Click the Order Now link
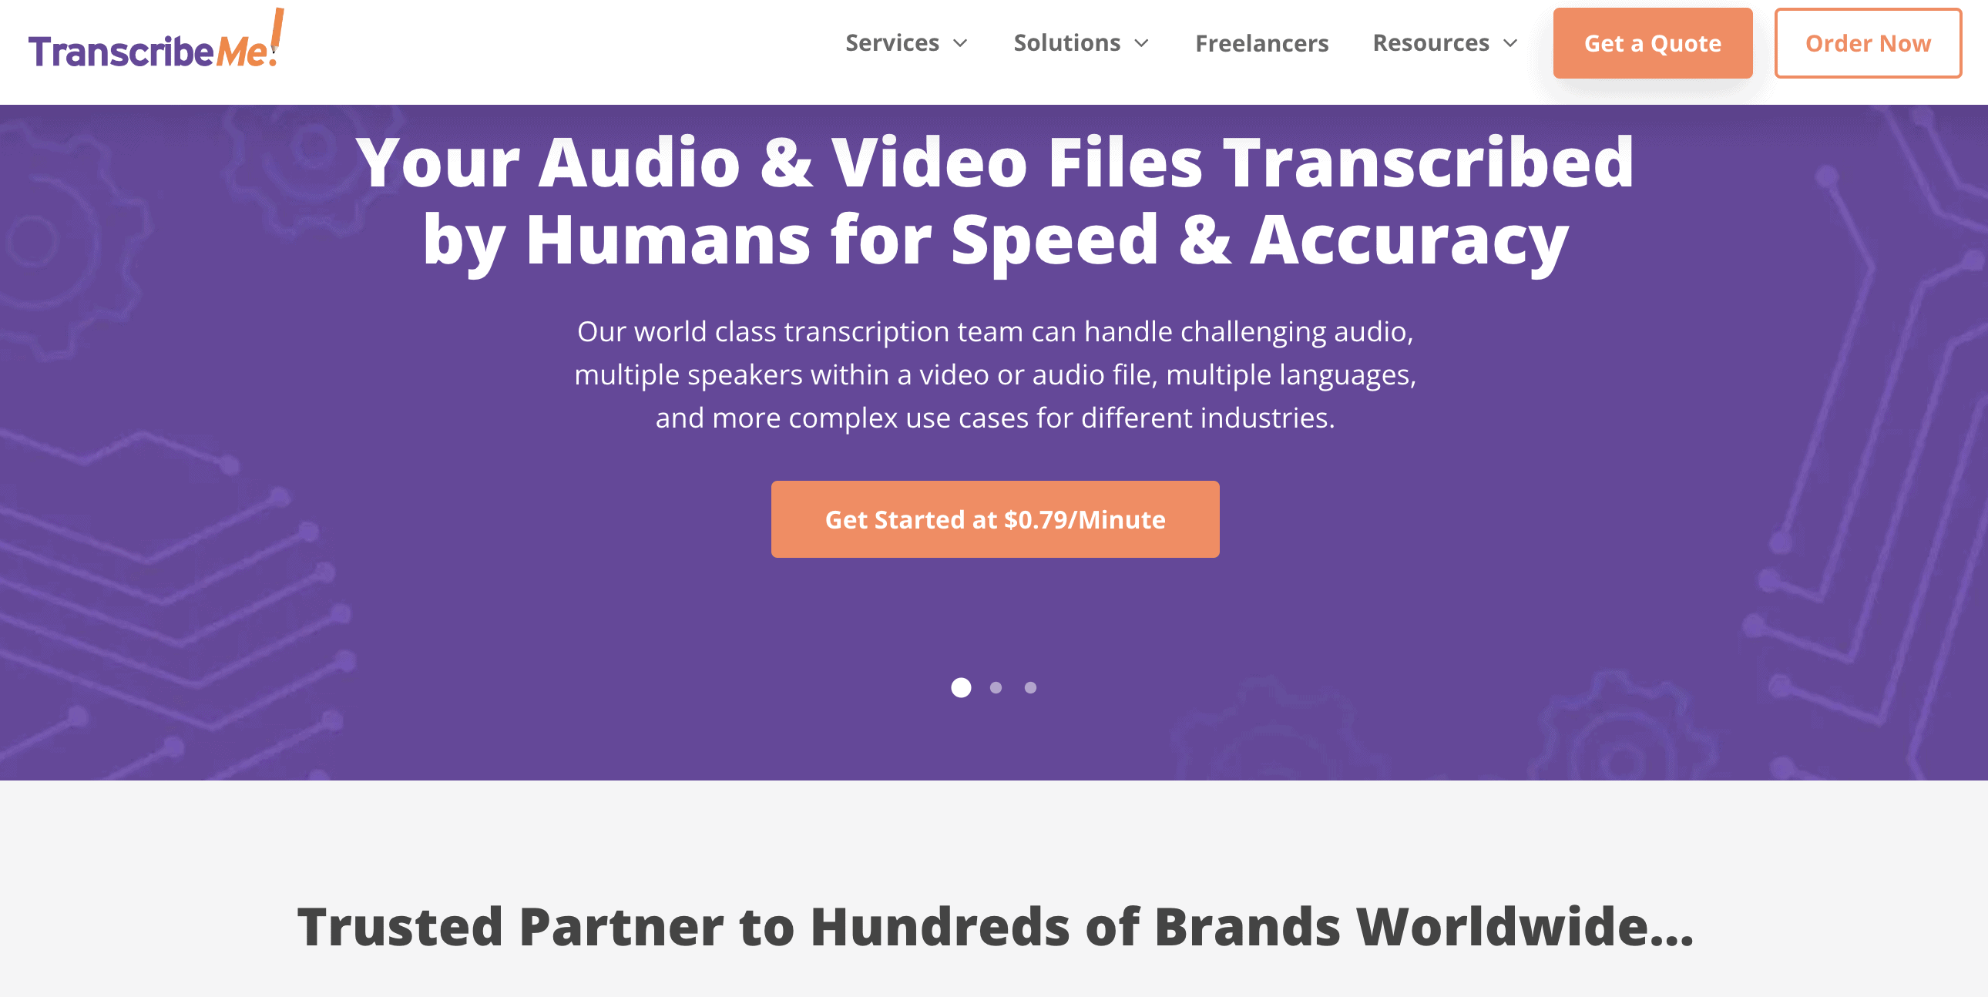The height and width of the screenshot is (997, 1988). pos(1870,43)
